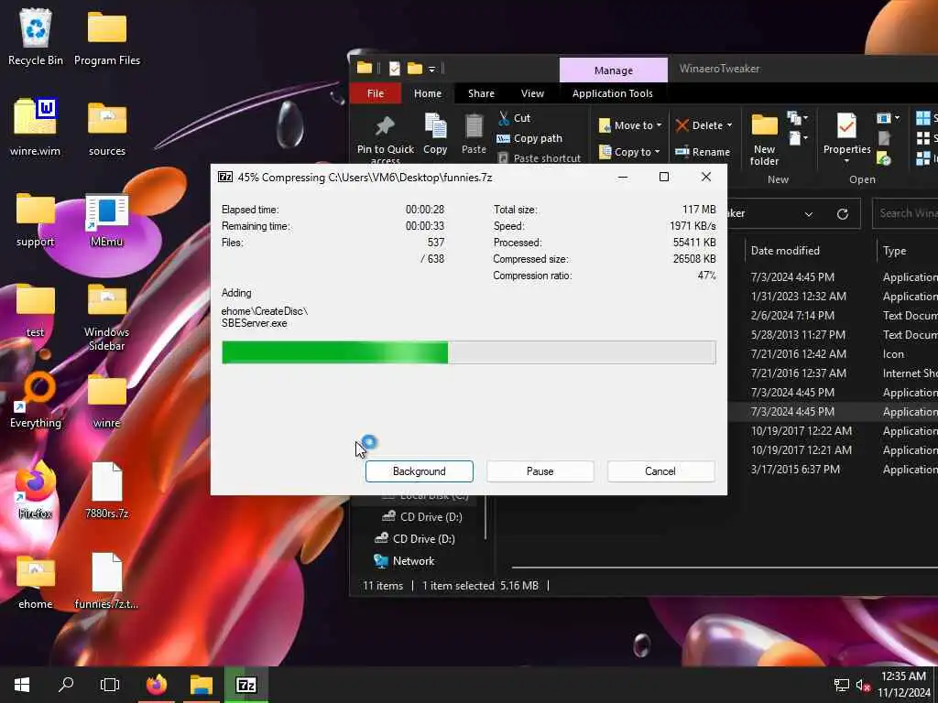The height and width of the screenshot is (703, 938).
Task: Select the row dated 1/31/2023 12:32 AM
Action: tap(833, 297)
